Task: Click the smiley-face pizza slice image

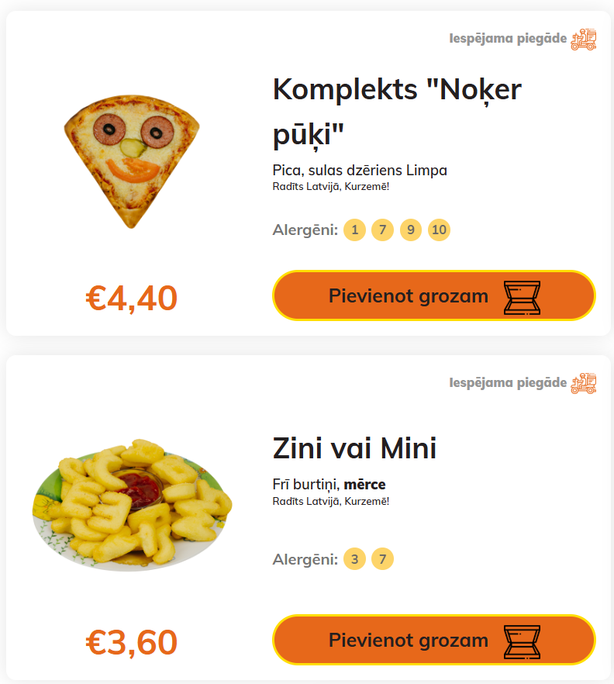Action: (x=131, y=164)
